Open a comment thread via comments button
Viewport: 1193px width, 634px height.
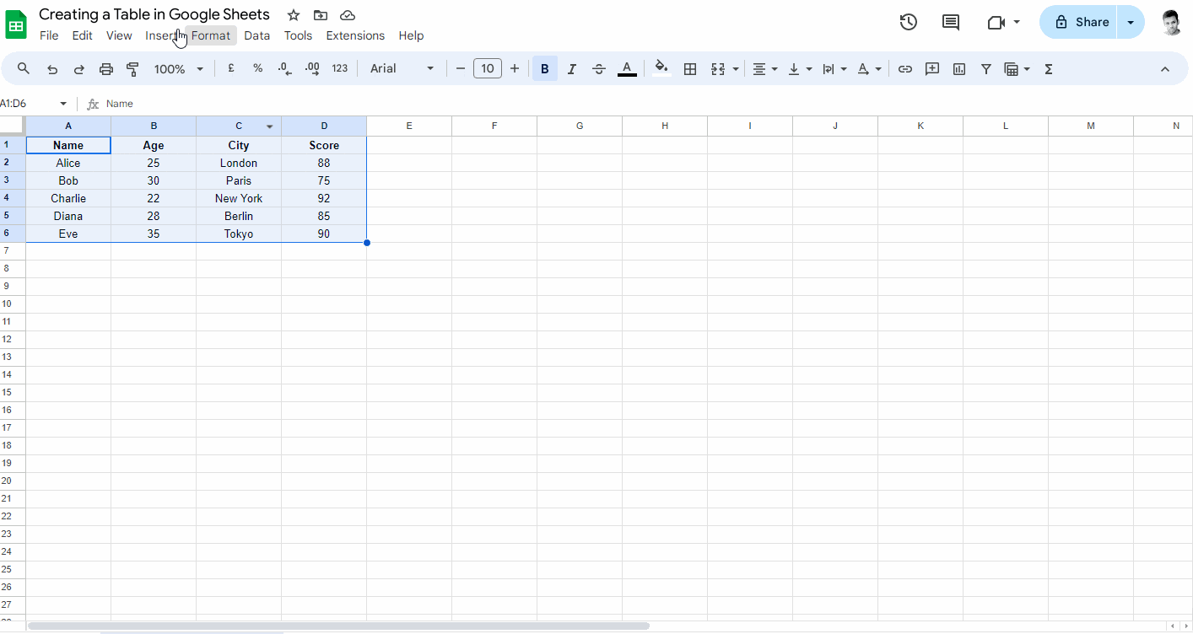(x=950, y=22)
